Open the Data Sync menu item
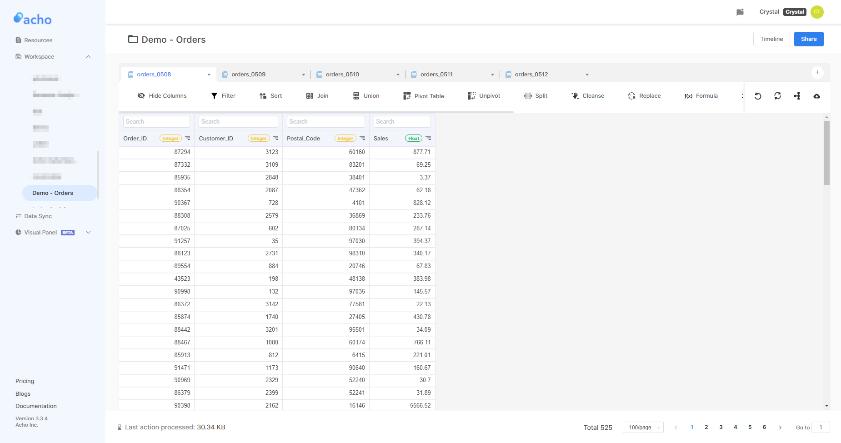Image resolution: width=841 pixels, height=443 pixels. click(38, 216)
